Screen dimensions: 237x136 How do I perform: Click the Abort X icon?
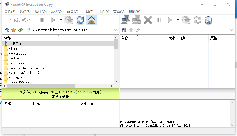pyautogui.click(x=148, y=20)
